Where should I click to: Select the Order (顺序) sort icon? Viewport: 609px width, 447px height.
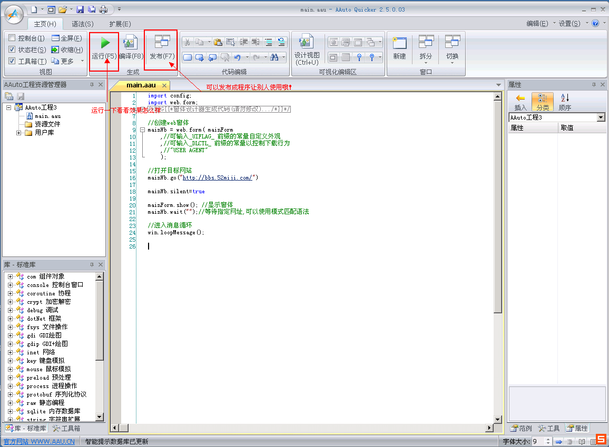click(x=565, y=98)
